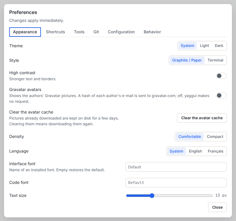The width and height of the screenshot is (236, 221).
Task: Switch style to Terminal
Action: [215, 60]
